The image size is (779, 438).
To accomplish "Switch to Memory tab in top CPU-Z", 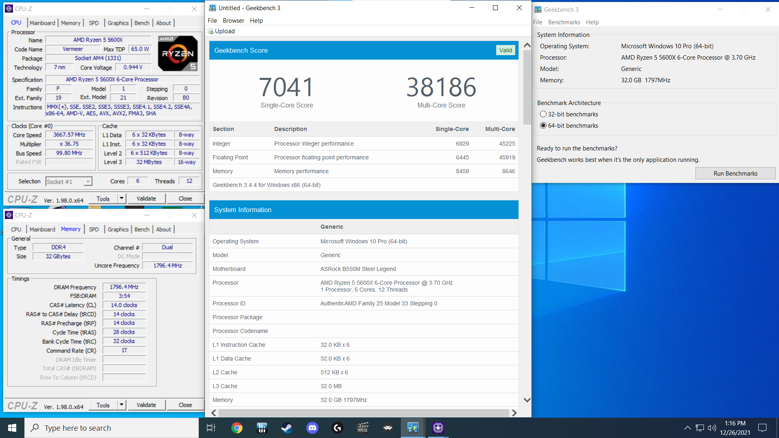I will point(71,23).
